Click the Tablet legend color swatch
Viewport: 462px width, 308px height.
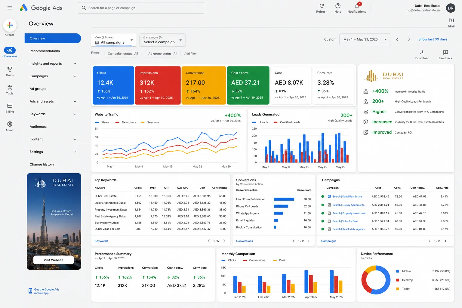tap(397, 289)
